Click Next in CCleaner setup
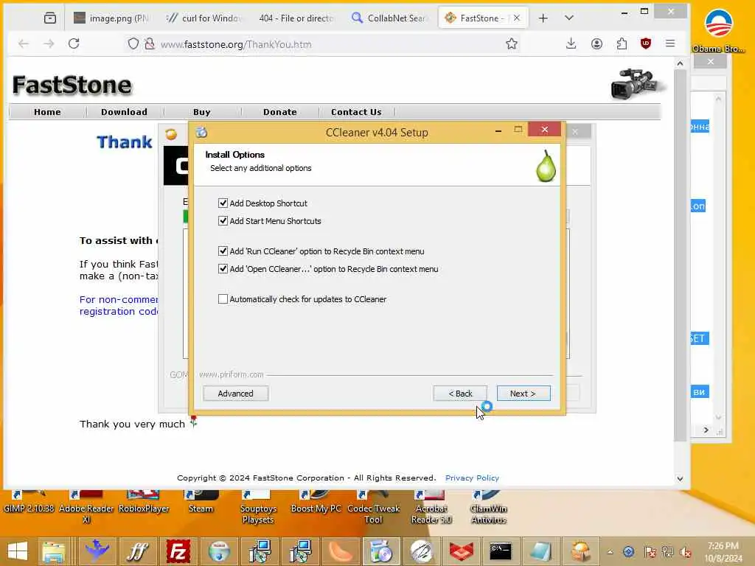Screen dimensions: 755x566 (x=523, y=394)
